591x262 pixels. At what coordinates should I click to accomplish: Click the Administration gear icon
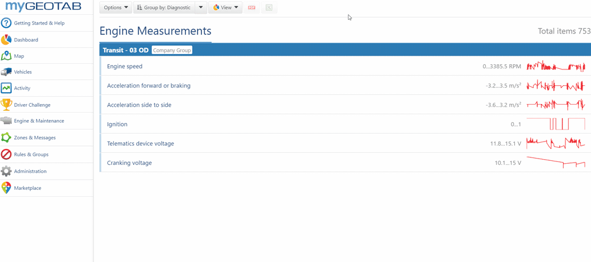[x=6, y=171]
